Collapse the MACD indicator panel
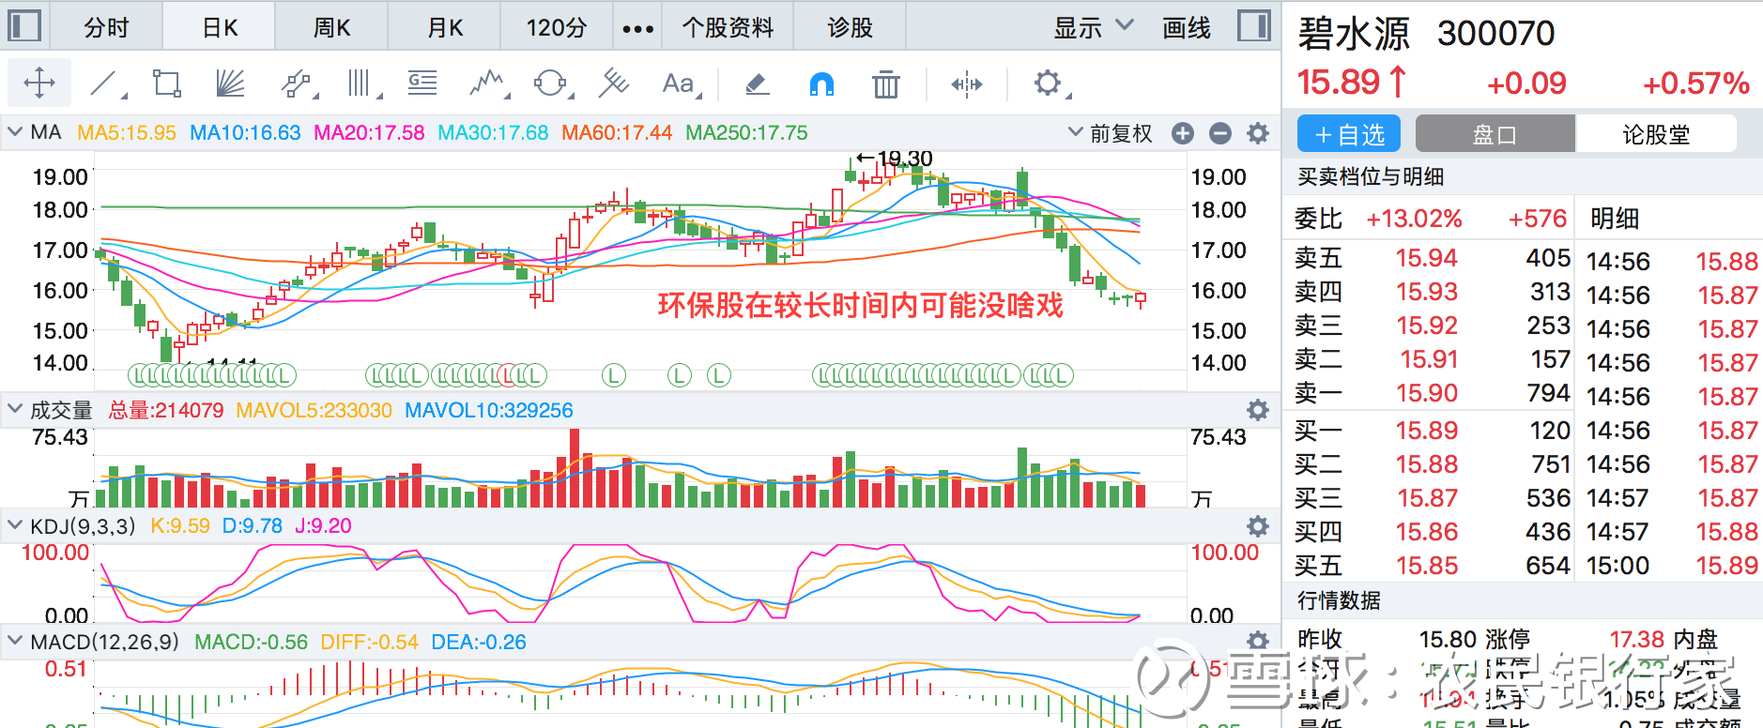 (15, 641)
